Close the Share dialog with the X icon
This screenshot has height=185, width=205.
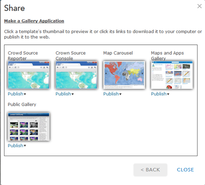pos(200,6)
